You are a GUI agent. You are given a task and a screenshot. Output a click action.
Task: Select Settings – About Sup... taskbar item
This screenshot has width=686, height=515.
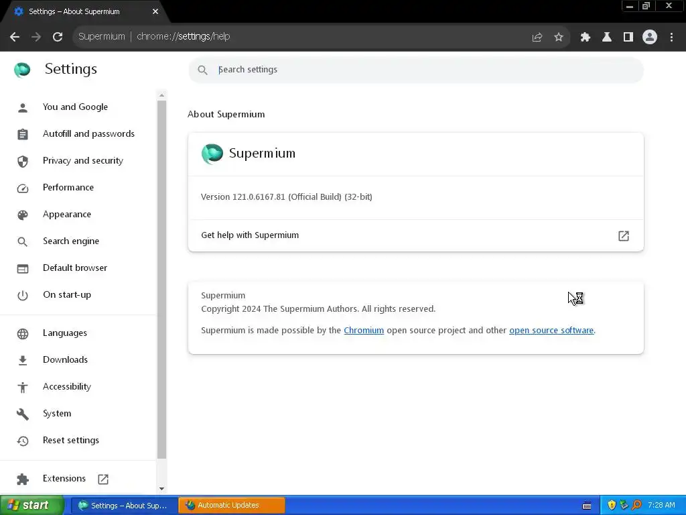click(x=124, y=506)
